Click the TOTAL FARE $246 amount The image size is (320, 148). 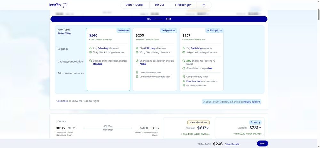[x=218, y=144]
